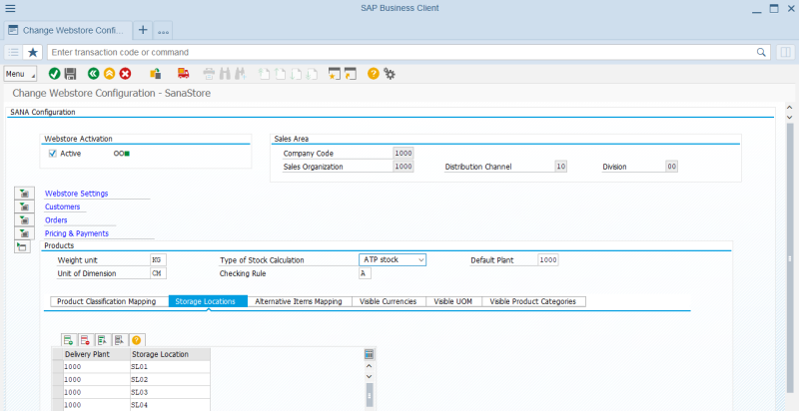
Task: Click the First Page icon
Action: pos(264,74)
